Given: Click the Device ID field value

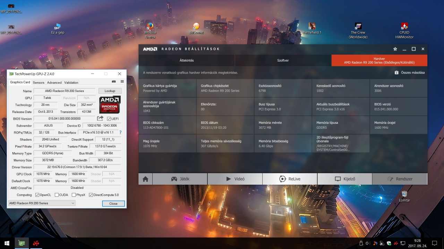Looking at the screenshot, I should pyautogui.click(x=102, y=126).
